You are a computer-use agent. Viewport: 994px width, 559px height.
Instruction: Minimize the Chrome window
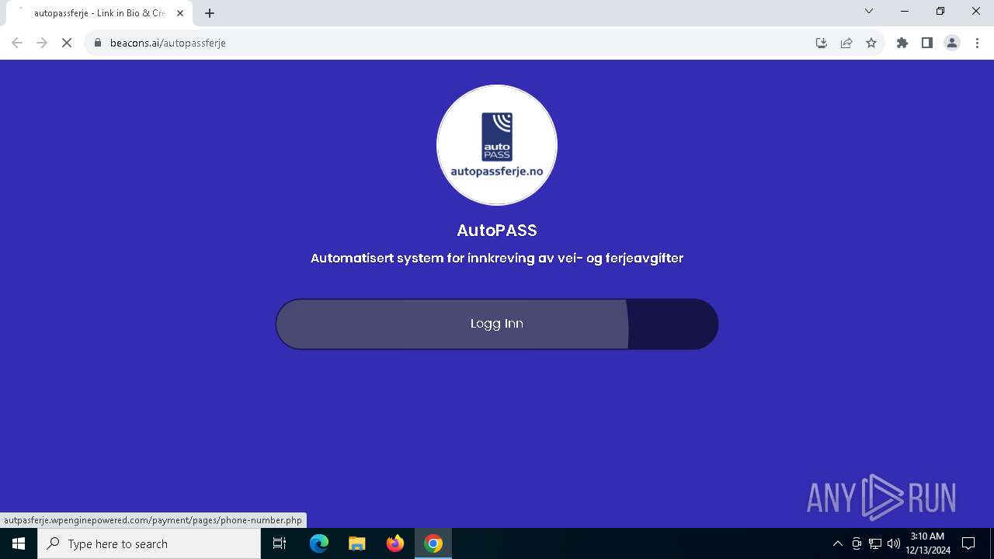pyautogui.click(x=905, y=12)
